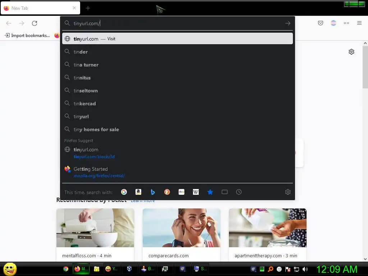
Task: Open search settings gear in the urlbar panel
Action: [288, 192]
